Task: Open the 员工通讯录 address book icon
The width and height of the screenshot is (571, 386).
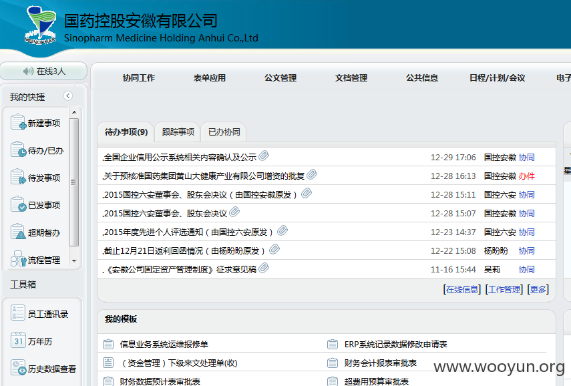Action: (18, 313)
